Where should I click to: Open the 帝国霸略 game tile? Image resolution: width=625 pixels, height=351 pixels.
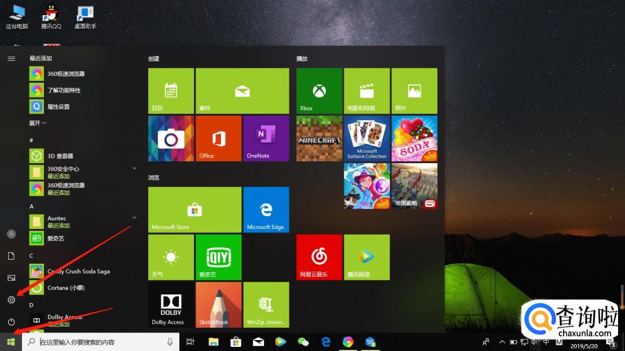pyautogui.click(x=414, y=186)
